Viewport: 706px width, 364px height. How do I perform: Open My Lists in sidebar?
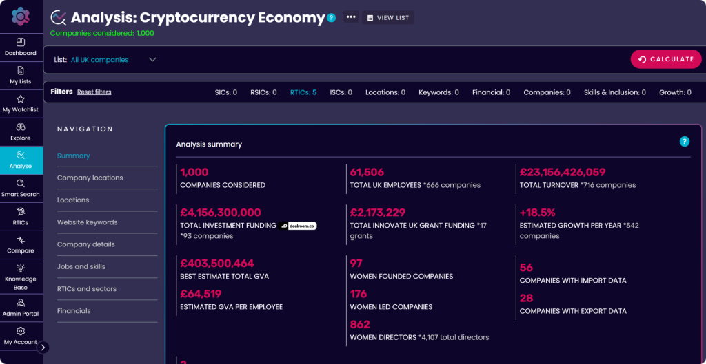21,71
